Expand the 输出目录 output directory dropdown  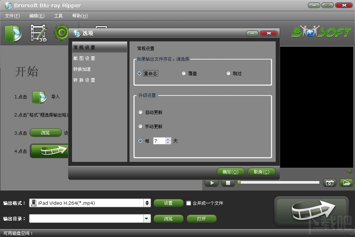pyautogui.click(x=147, y=218)
